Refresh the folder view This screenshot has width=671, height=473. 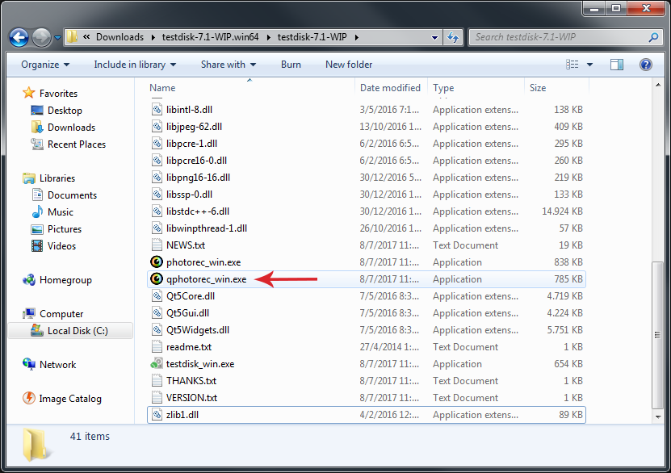(453, 38)
